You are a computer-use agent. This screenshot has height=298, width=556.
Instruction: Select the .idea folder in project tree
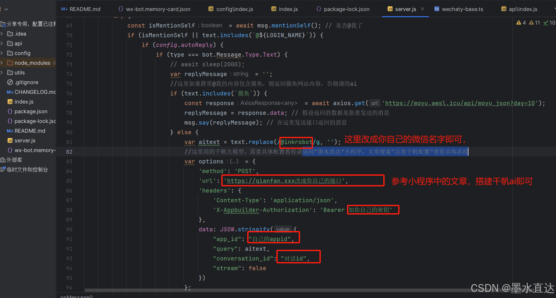20,34
